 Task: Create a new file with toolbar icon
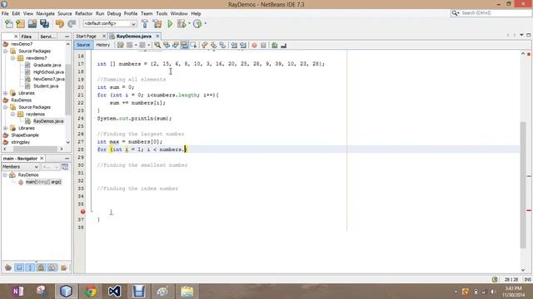[x=9, y=24]
